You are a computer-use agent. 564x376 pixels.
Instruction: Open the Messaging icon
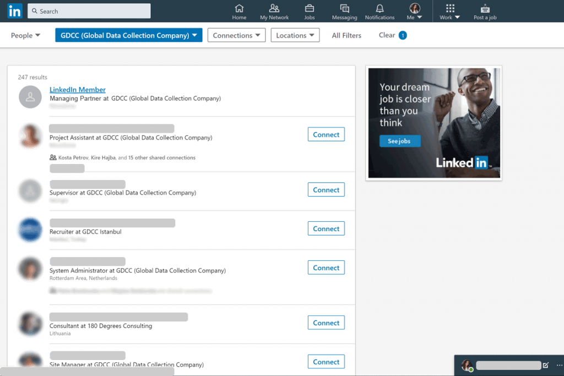[x=344, y=10]
